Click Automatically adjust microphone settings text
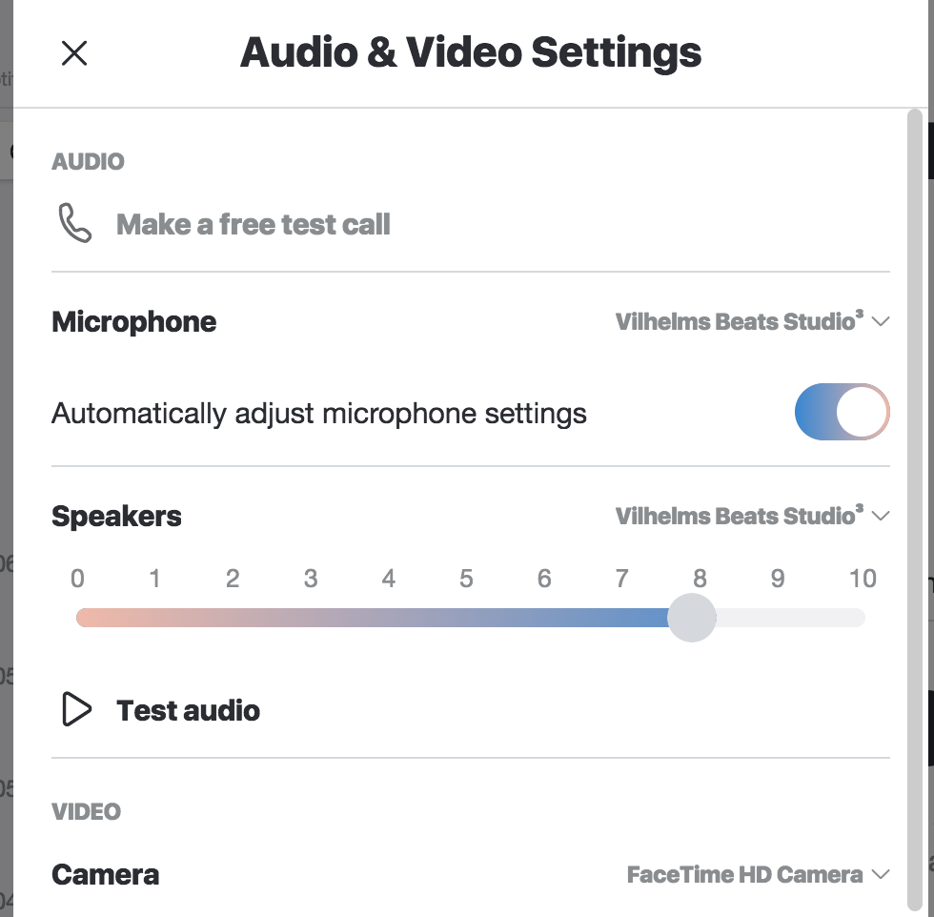The height and width of the screenshot is (917, 934). point(319,414)
